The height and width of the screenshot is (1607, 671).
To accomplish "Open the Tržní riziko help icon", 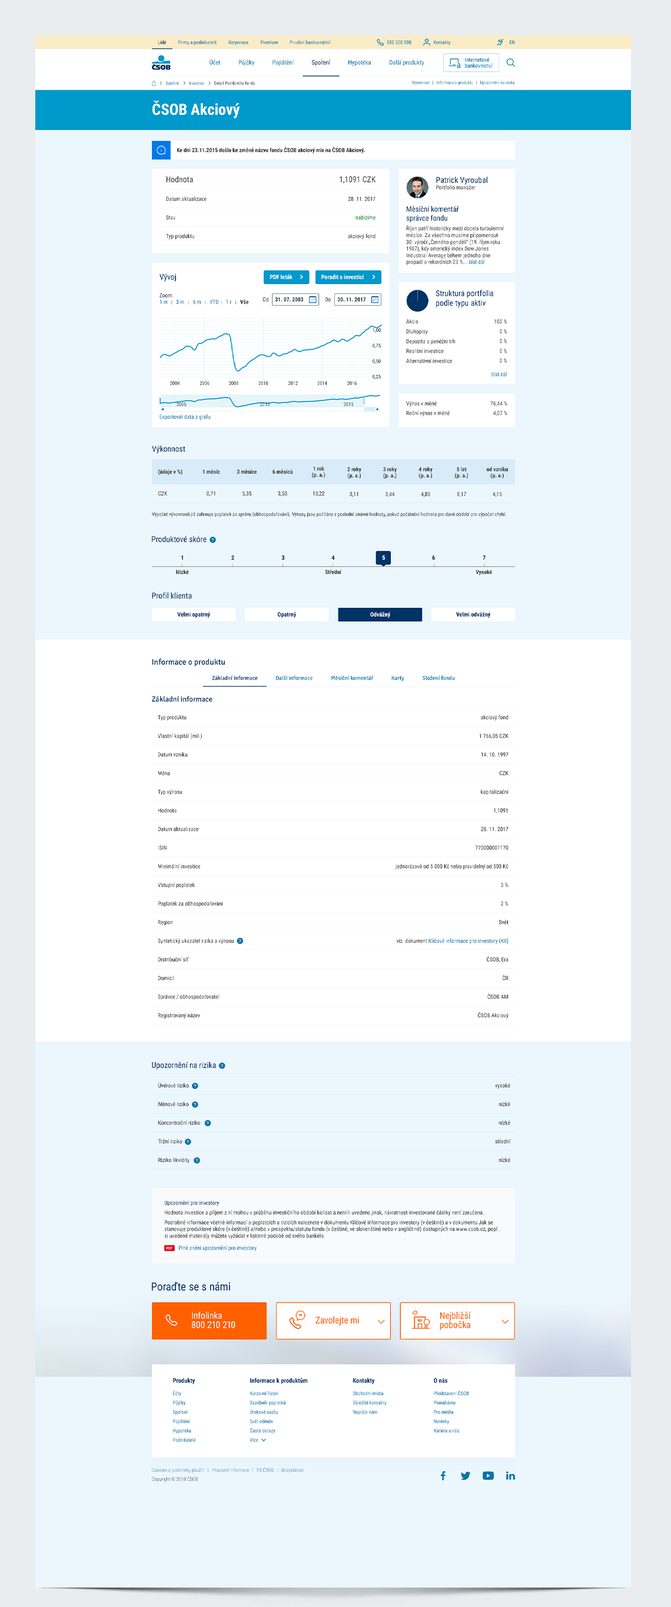I will pyautogui.click(x=188, y=1142).
